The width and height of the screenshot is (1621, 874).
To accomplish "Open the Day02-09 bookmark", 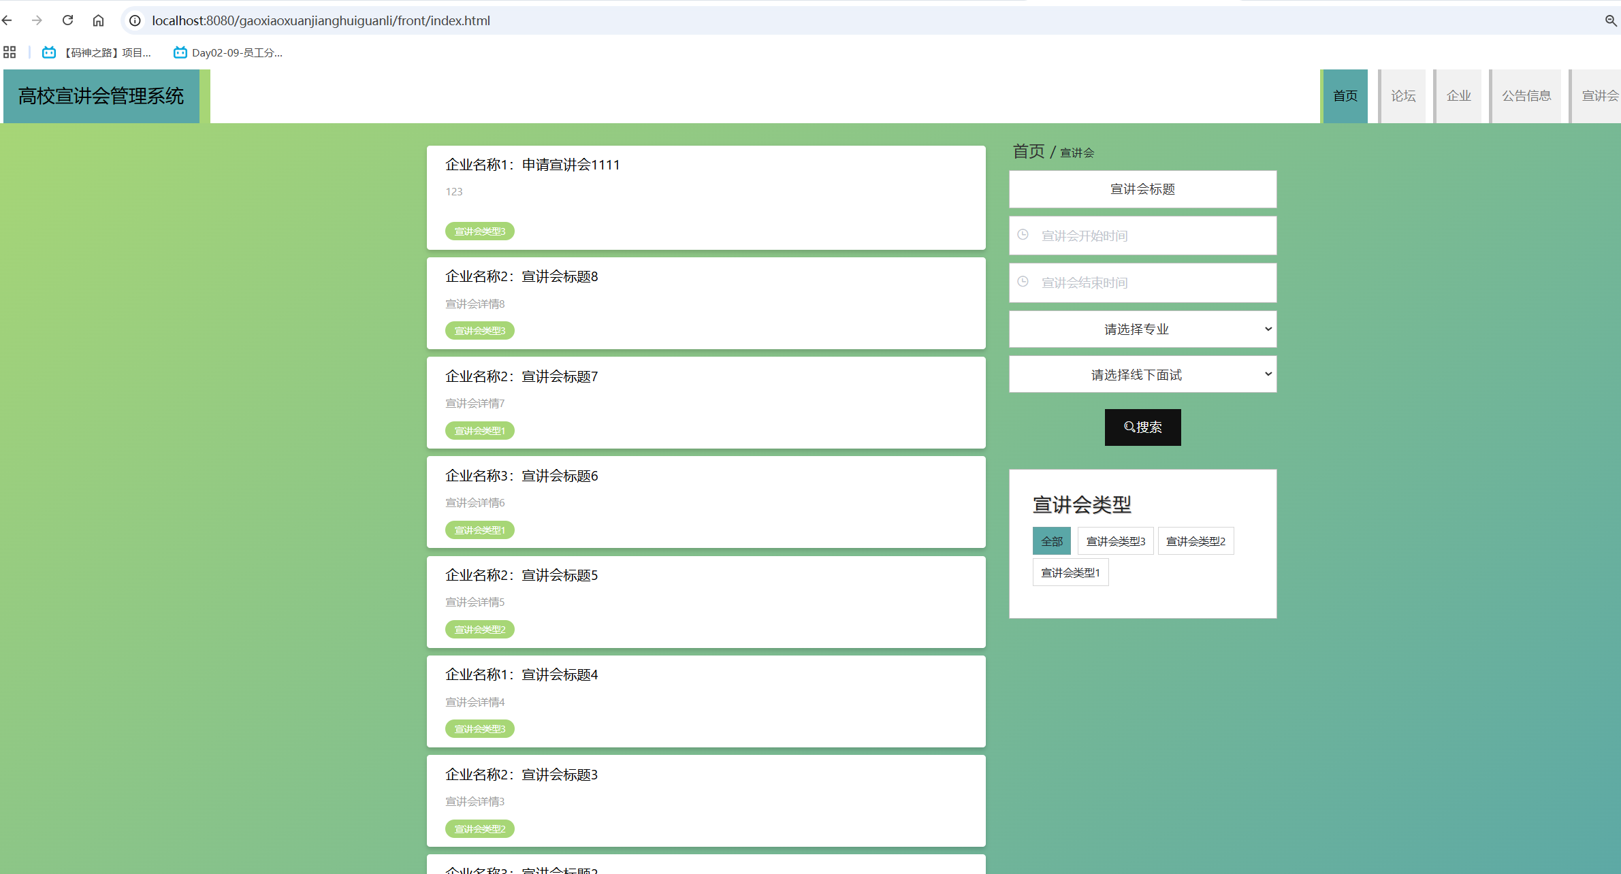I will click(228, 52).
